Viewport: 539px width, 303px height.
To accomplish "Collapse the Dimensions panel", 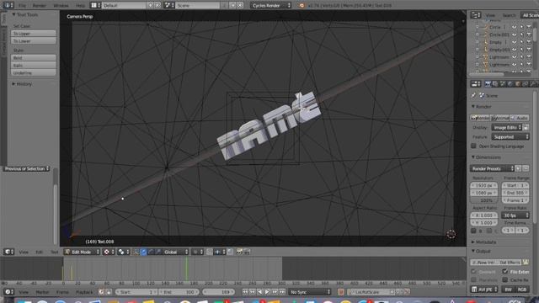I will click(x=486, y=157).
